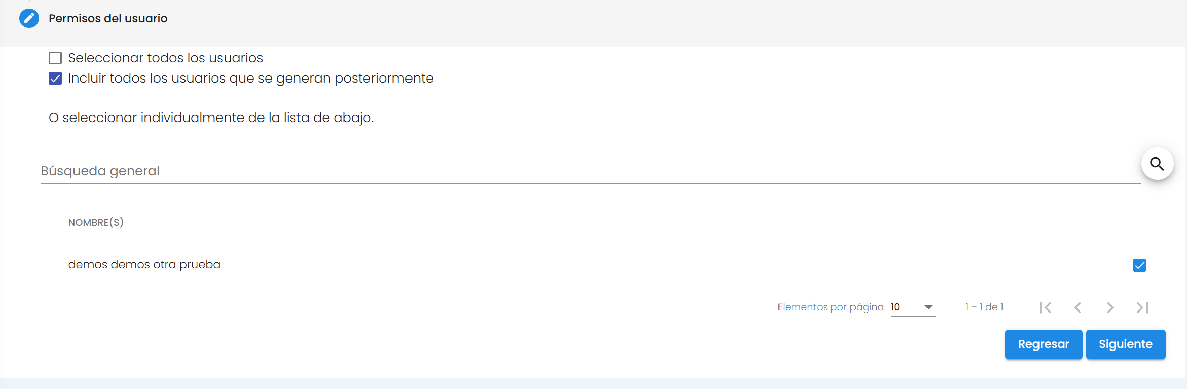Click the Regresar button
The width and height of the screenshot is (1187, 389).
[x=1043, y=344]
